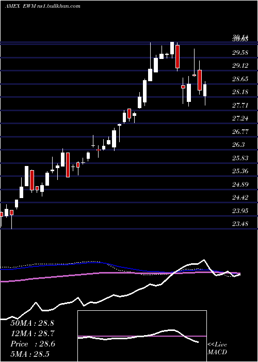Select the 26.3 price axis label
The height and width of the screenshot is (362, 258).
coord(238,145)
